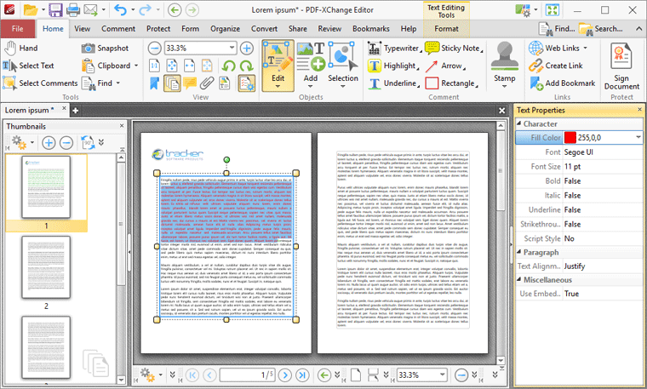Select the Highlight tool

pyautogui.click(x=393, y=66)
